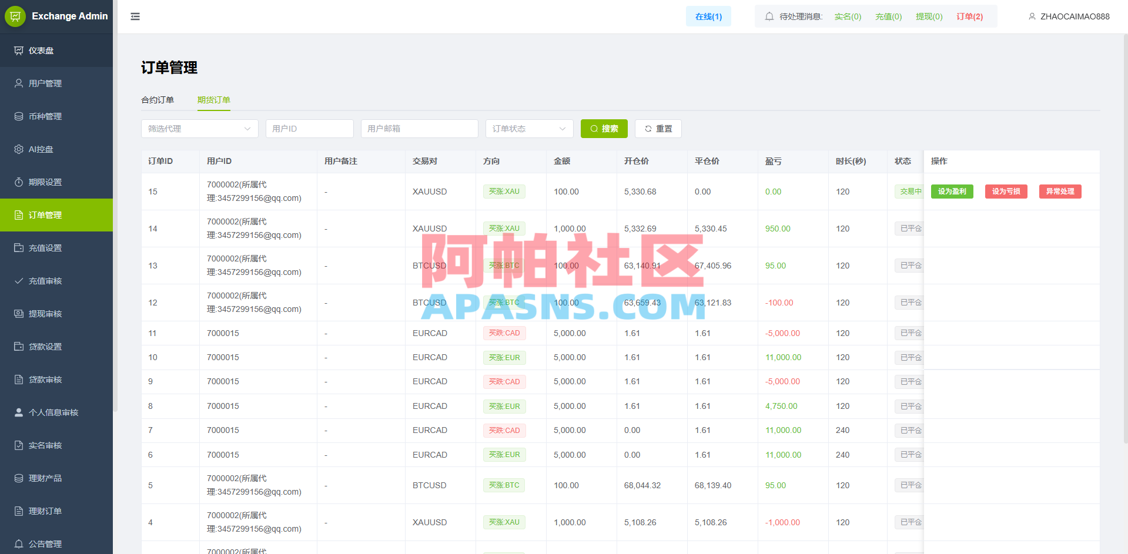Viewport: 1128px width, 554px height.
Task: Click the notification bell icon
Action: [769, 16]
